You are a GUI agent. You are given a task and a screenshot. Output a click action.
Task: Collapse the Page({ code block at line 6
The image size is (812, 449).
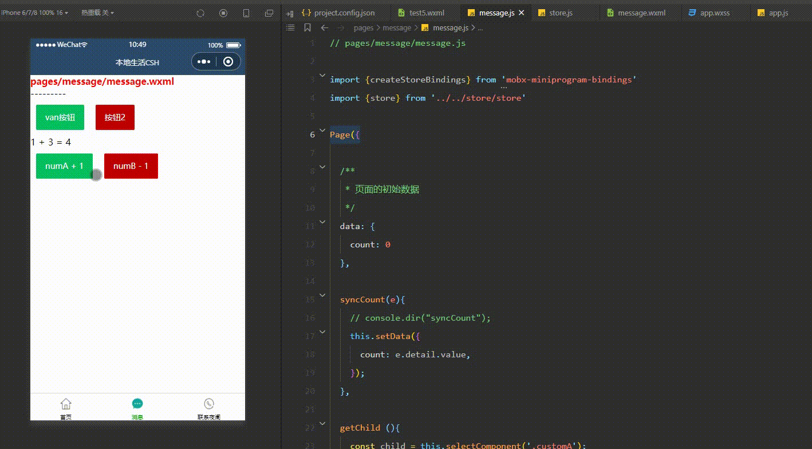tap(322, 130)
